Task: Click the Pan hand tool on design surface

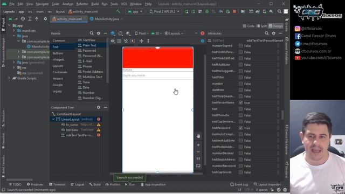Action: point(198,136)
